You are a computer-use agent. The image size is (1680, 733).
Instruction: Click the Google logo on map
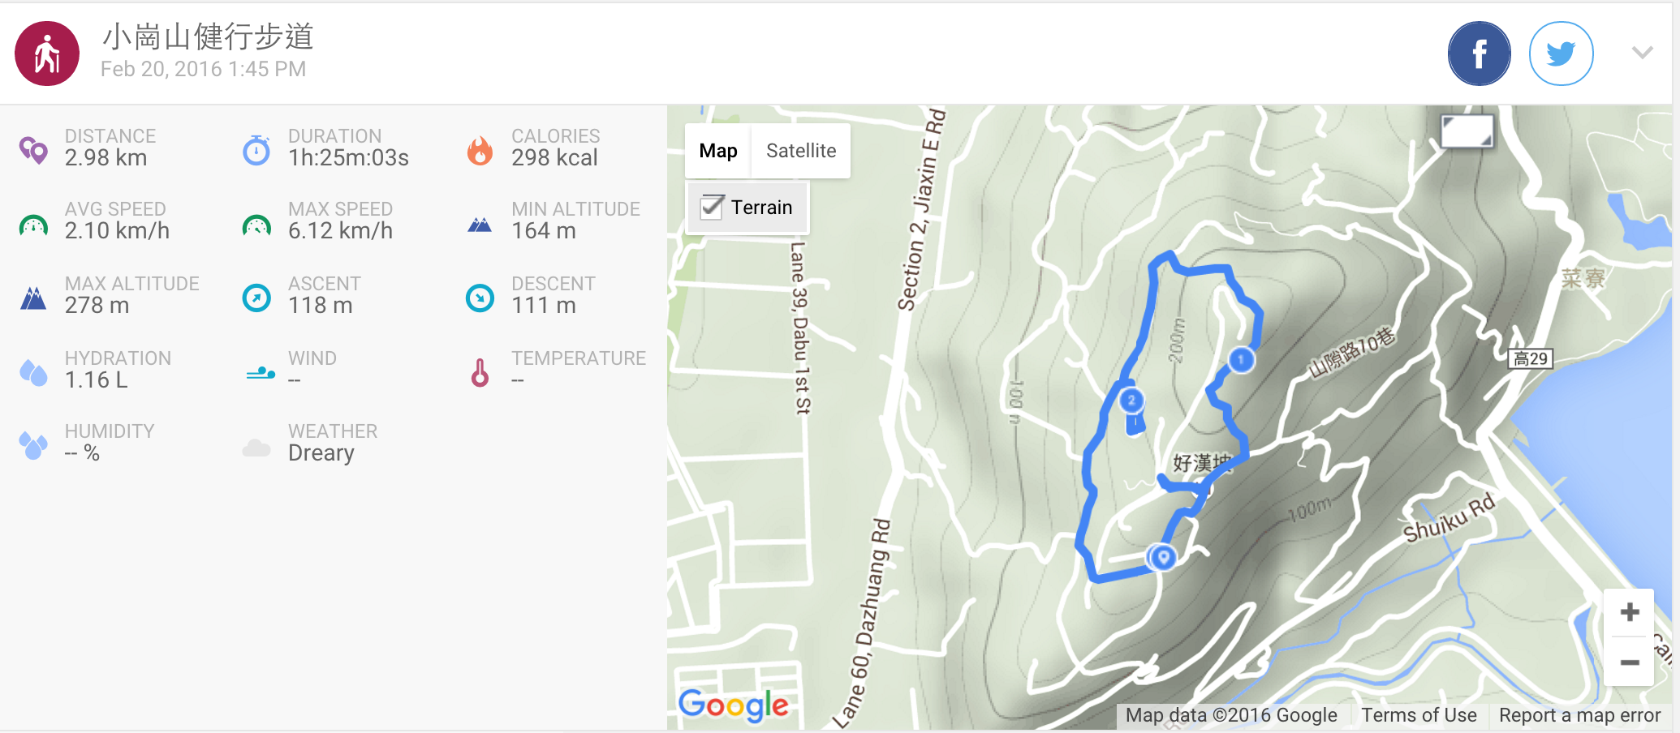point(733,705)
